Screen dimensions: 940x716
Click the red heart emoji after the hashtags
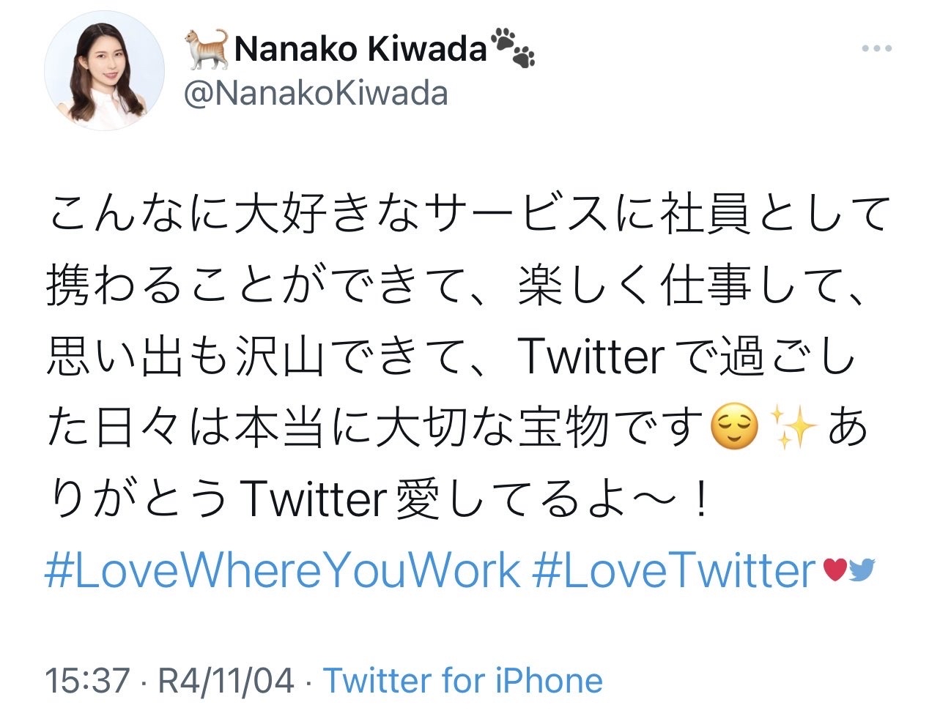[x=835, y=570]
